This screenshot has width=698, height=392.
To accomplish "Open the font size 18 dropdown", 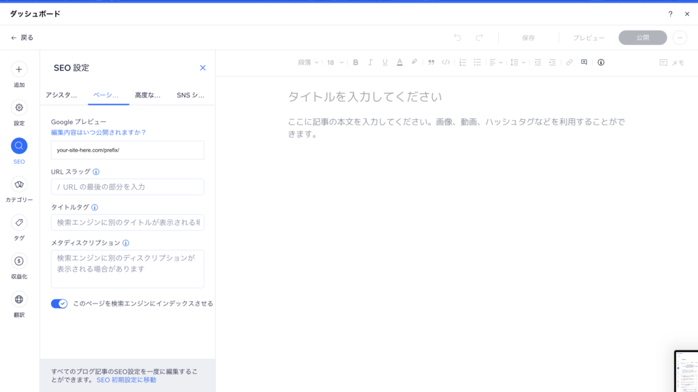I will pyautogui.click(x=335, y=63).
